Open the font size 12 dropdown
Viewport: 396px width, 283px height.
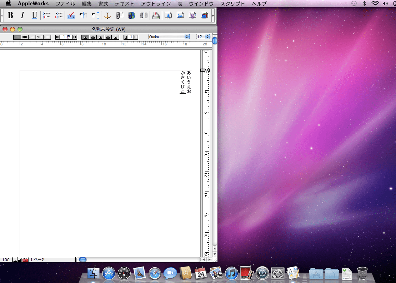pos(203,37)
